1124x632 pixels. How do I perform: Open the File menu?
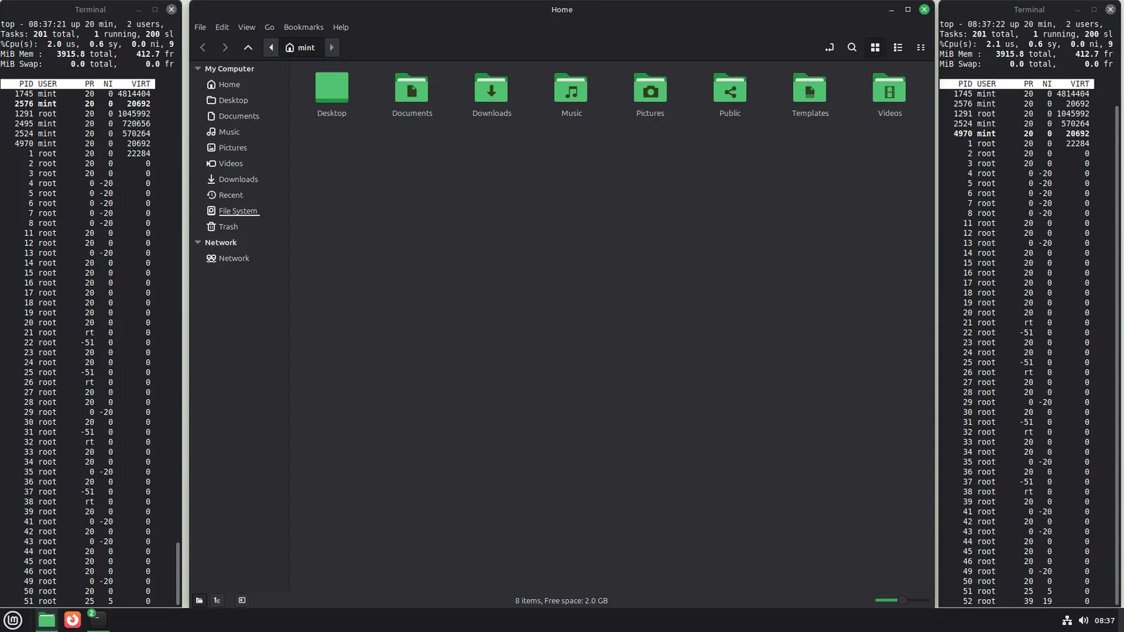pos(200,27)
